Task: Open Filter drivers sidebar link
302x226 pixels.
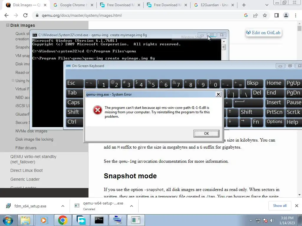Action: [26, 148]
